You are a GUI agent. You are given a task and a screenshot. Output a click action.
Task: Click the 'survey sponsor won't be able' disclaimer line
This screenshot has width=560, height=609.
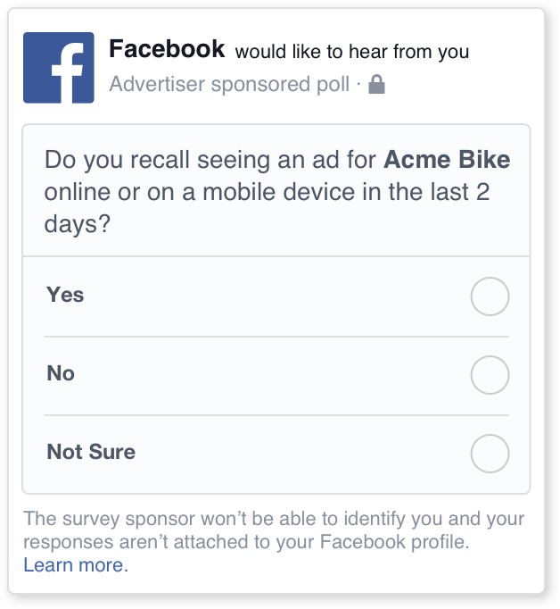(274, 519)
